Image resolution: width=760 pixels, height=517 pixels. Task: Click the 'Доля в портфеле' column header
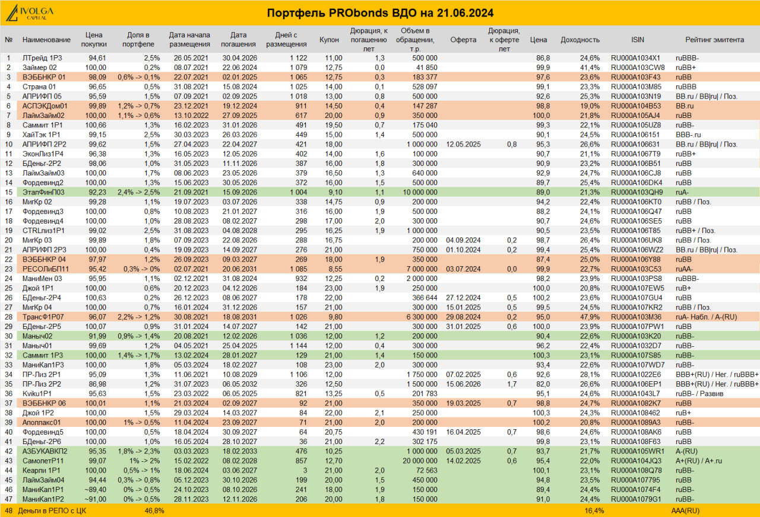tap(138, 40)
